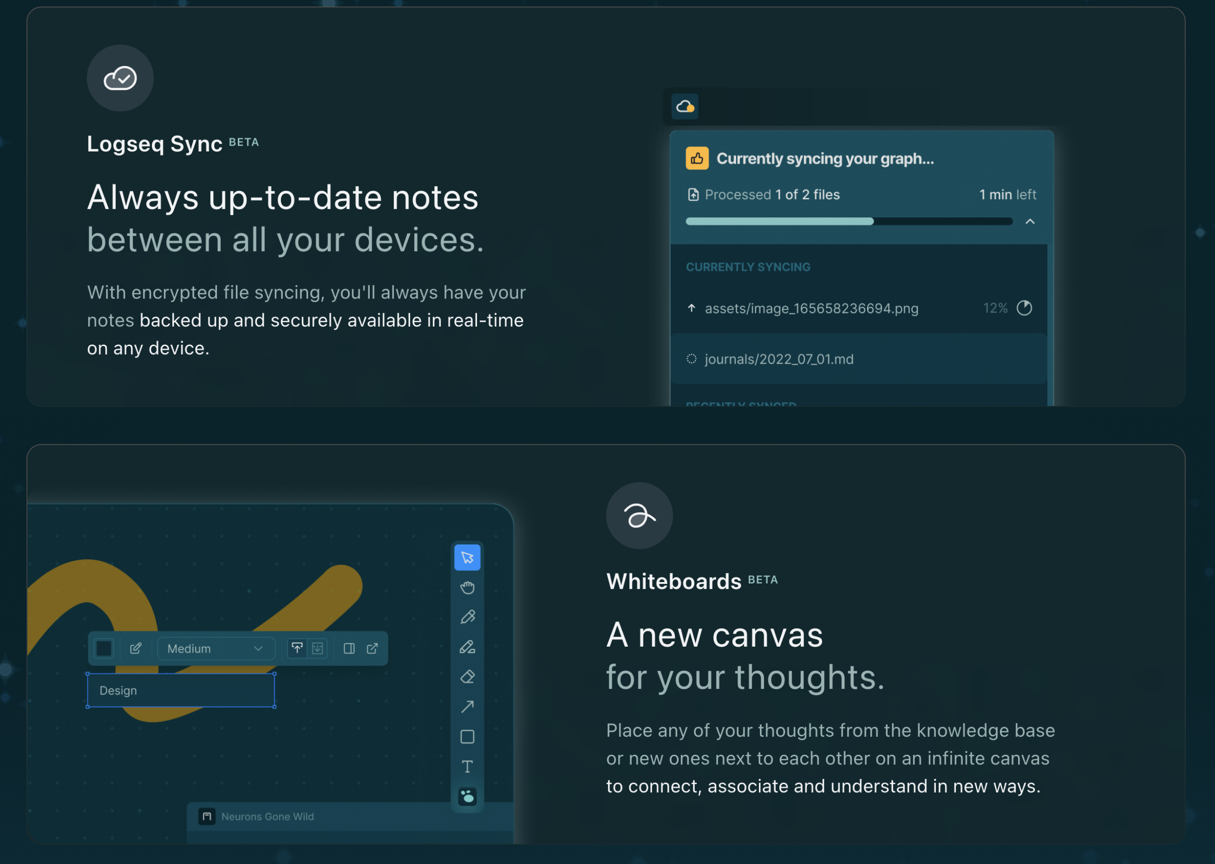Viewport: 1215px width, 864px height.
Task: Open the cloud sync status indicator
Action: (x=684, y=106)
